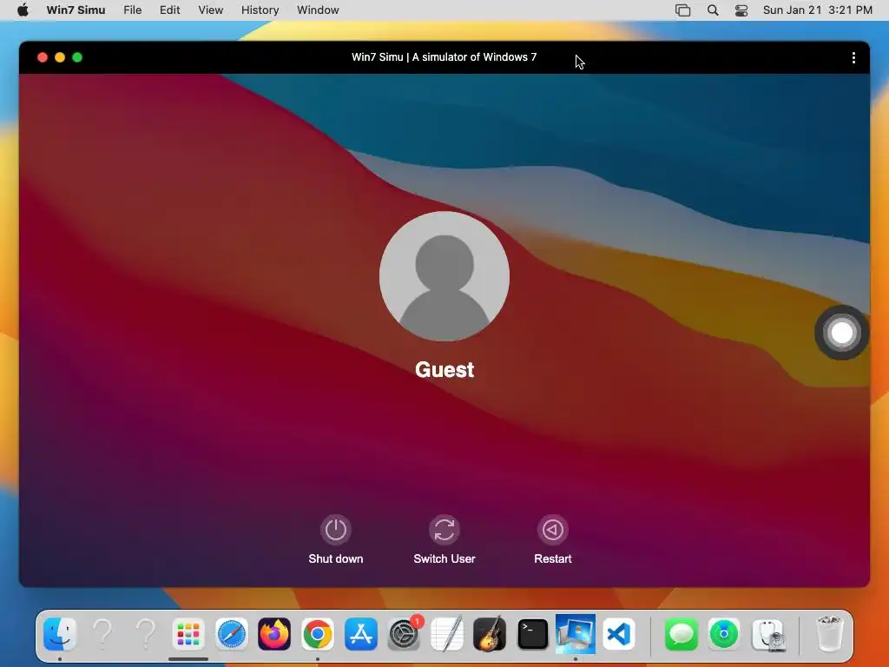Select the Guest user avatar
This screenshot has height=667, width=889.
tap(444, 276)
